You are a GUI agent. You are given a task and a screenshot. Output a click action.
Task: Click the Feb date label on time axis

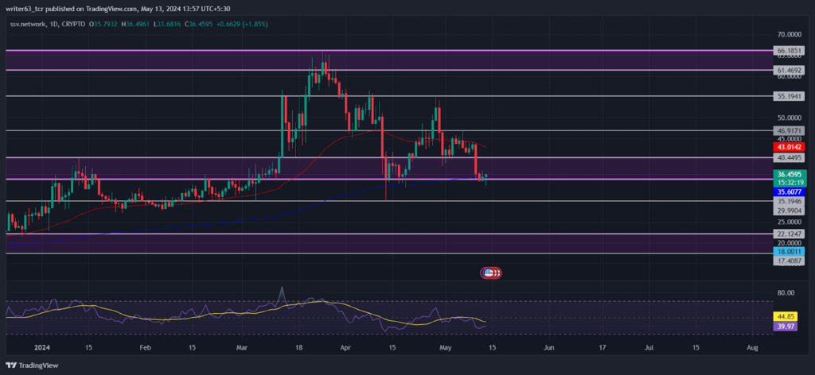[146, 347]
